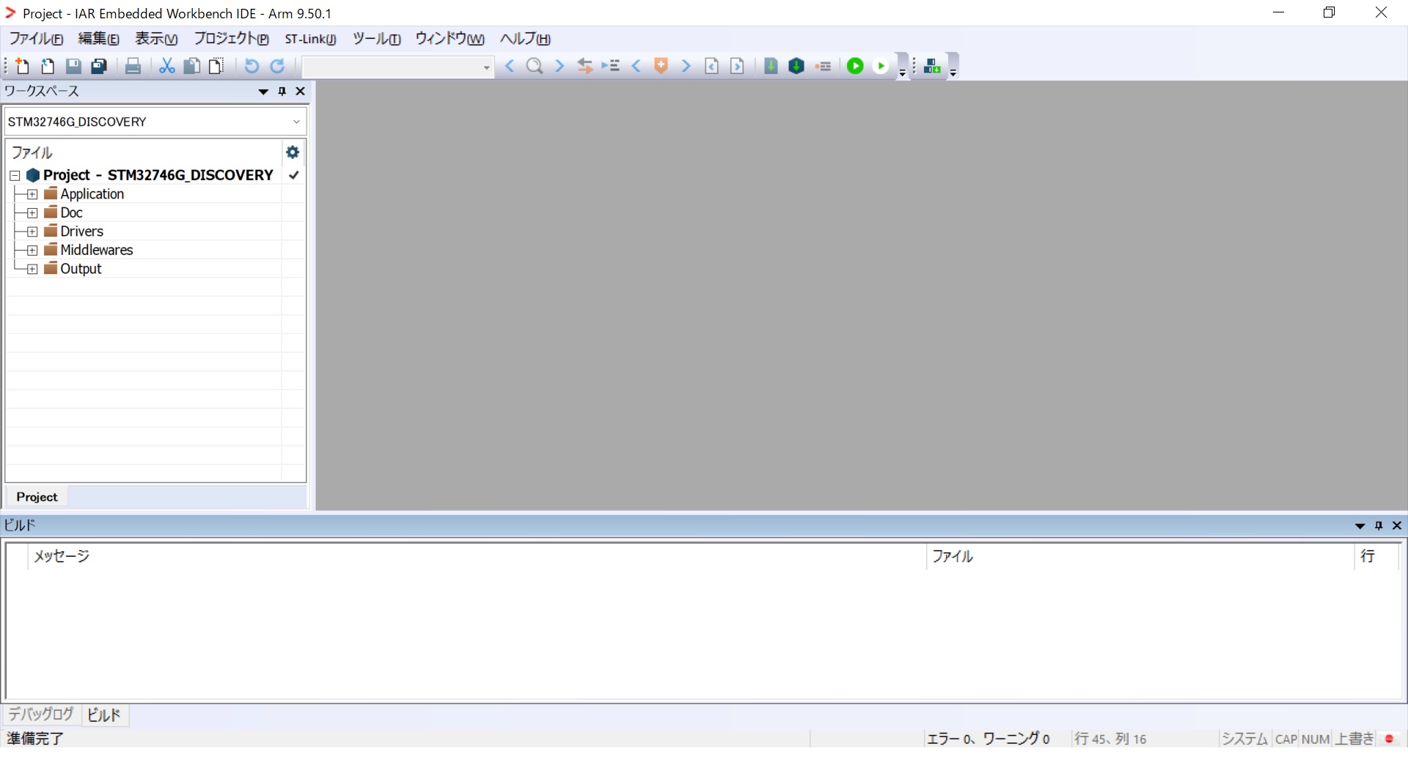
Task: Save the current file via the toolbar
Action: 73,66
